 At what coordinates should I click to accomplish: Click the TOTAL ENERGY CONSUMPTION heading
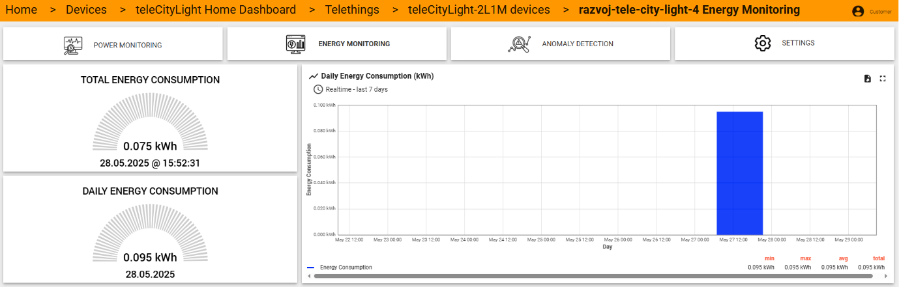pyautogui.click(x=150, y=80)
